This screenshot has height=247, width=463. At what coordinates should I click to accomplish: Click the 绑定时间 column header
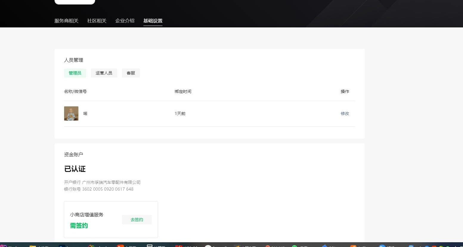point(183,91)
